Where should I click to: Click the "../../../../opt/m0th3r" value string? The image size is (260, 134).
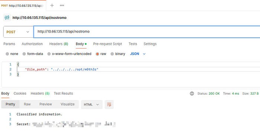click(75, 69)
